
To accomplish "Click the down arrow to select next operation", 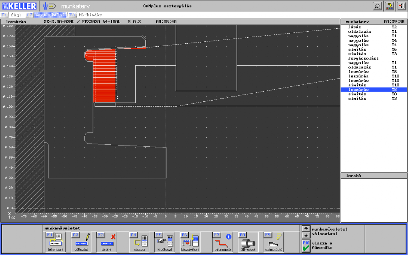I will (306, 235).
